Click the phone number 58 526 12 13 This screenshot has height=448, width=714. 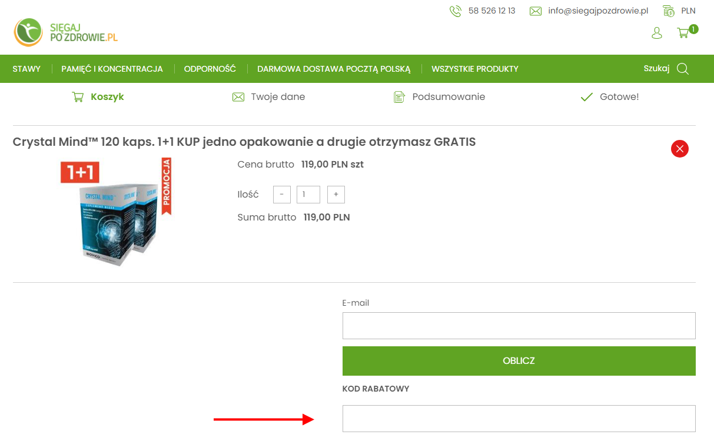tap(492, 11)
